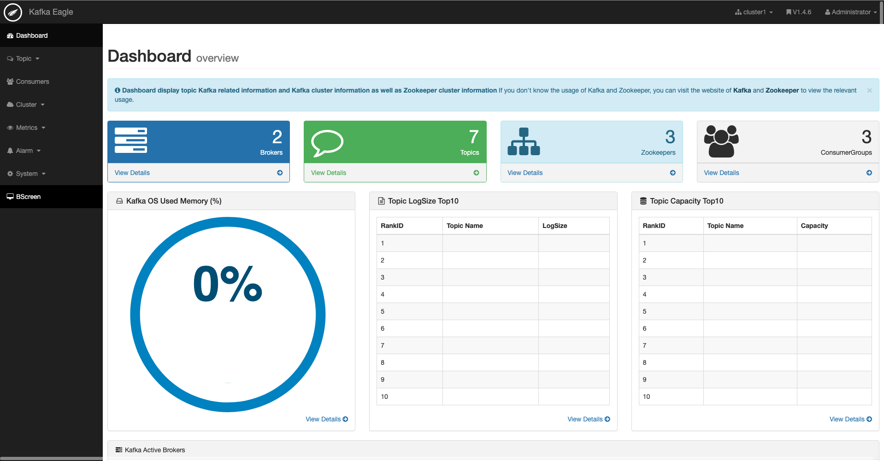Open View Details under Brokers card
The width and height of the screenshot is (884, 461).
[x=132, y=173]
